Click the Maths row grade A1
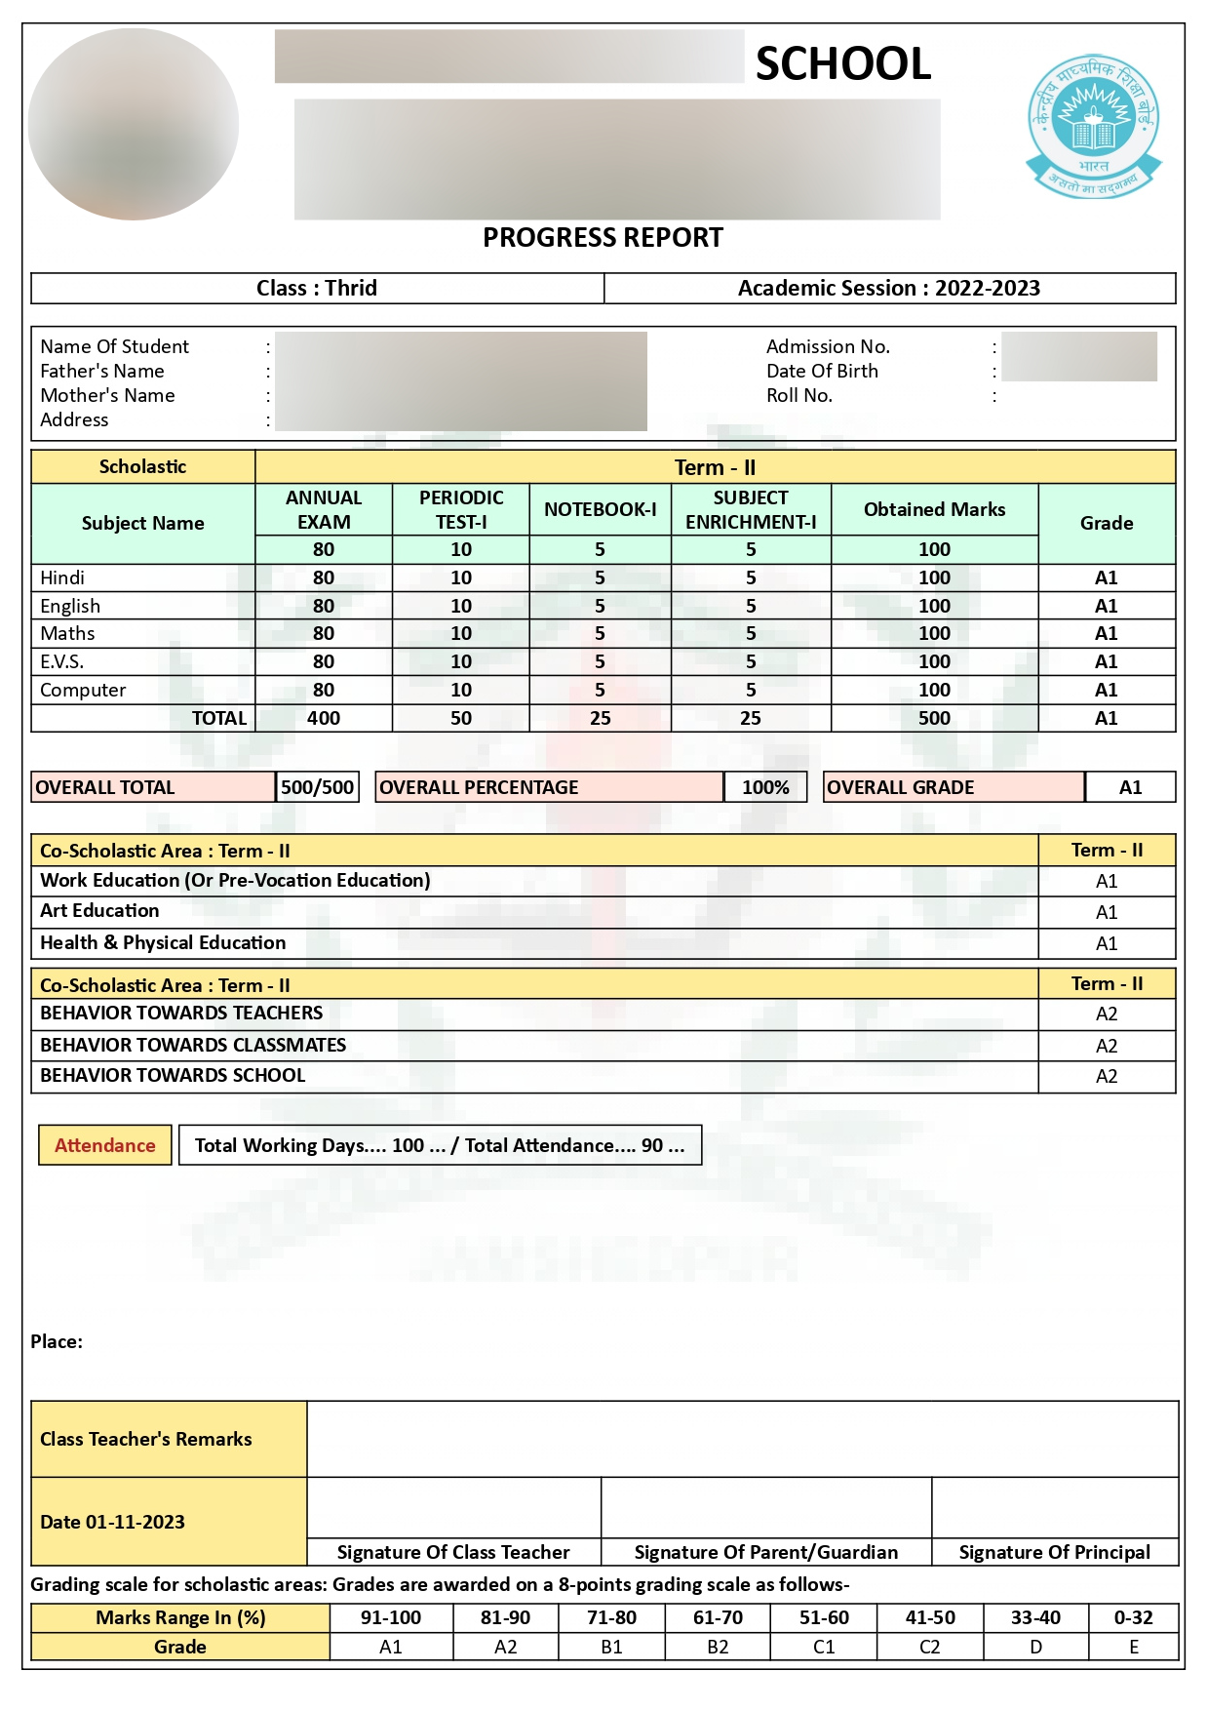Image resolution: width=1207 pixels, height=1711 pixels. (1106, 633)
